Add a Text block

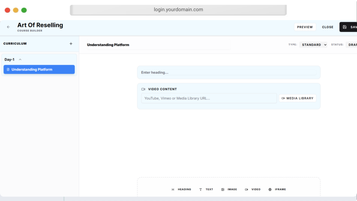206,189
